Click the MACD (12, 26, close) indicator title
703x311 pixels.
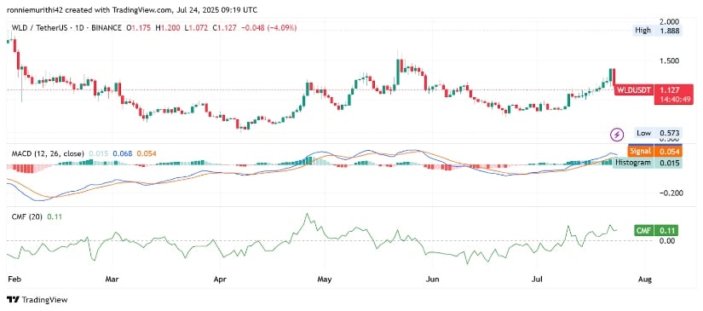coord(48,153)
